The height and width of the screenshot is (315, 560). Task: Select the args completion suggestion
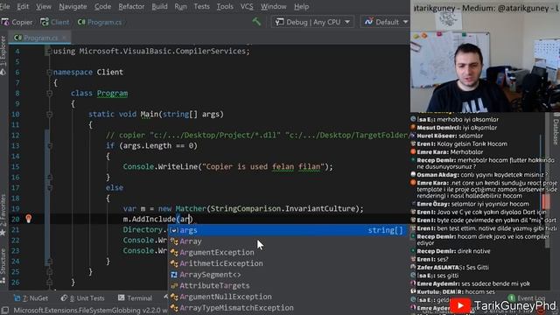coord(288,230)
